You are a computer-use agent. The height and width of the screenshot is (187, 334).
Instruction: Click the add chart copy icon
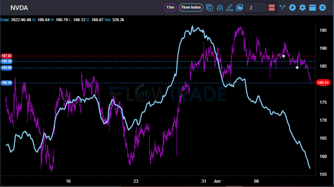click(209, 8)
